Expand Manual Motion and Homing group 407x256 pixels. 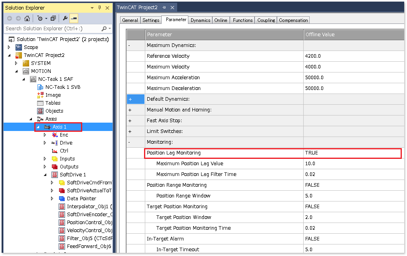[x=130, y=110]
